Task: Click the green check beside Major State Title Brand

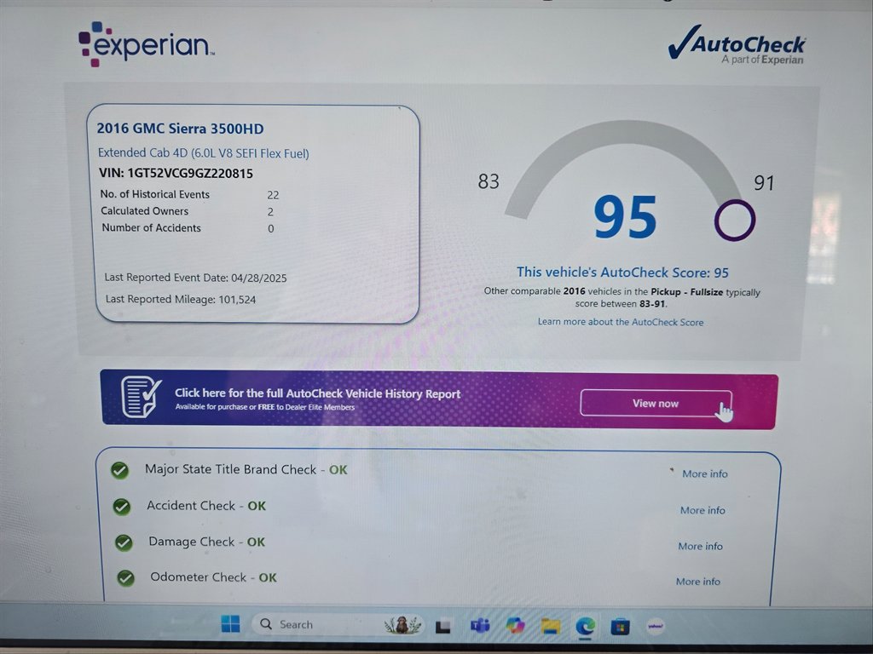Action: tap(120, 470)
